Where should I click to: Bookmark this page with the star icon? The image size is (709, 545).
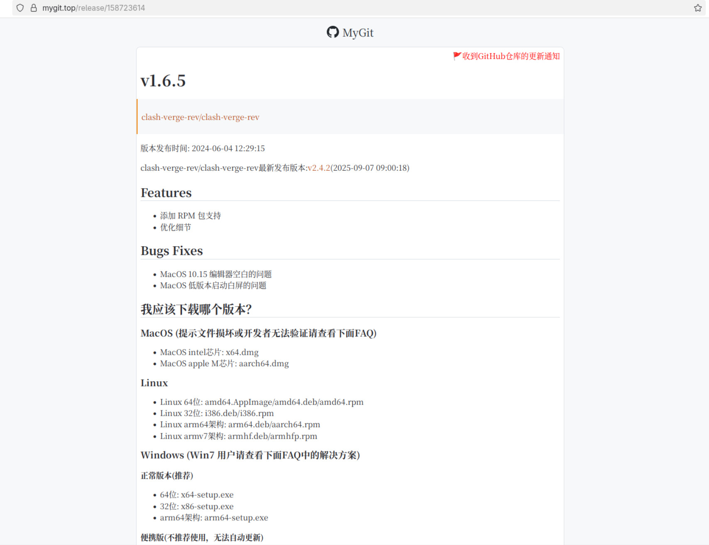(697, 8)
